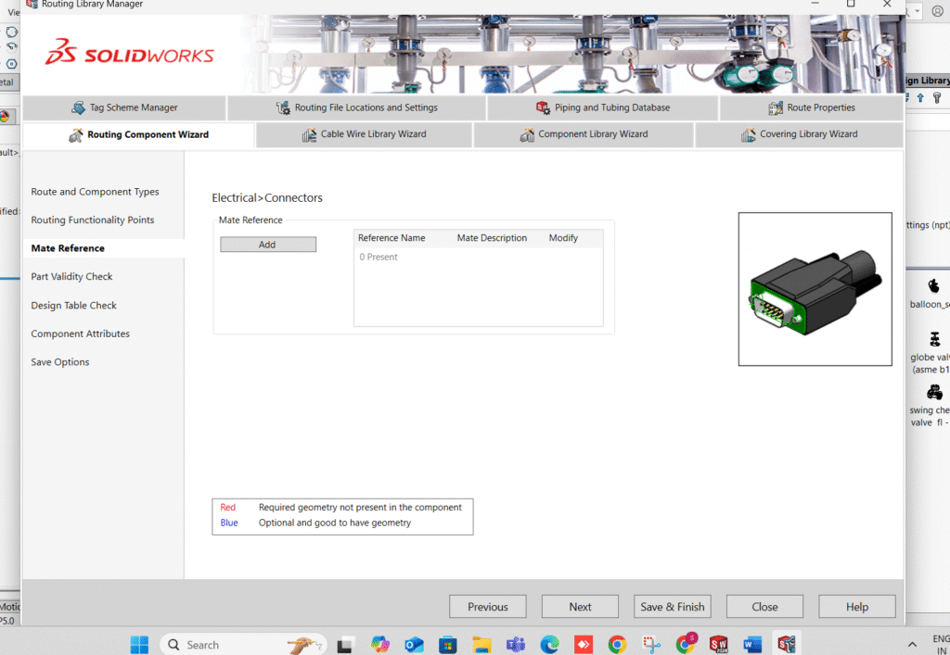Open the Piping and Tubing Database tab
Screen dimensions: 950x655
pyautogui.click(x=602, y=107)
